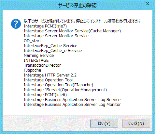Click the TransactionDirector entry

[42, 65]
